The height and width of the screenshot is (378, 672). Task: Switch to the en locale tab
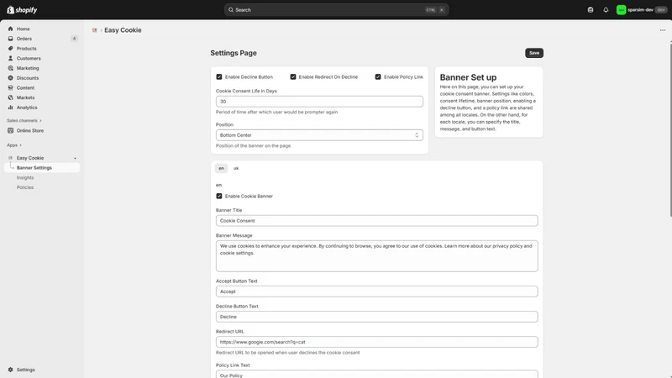click(x=221, y=168)
